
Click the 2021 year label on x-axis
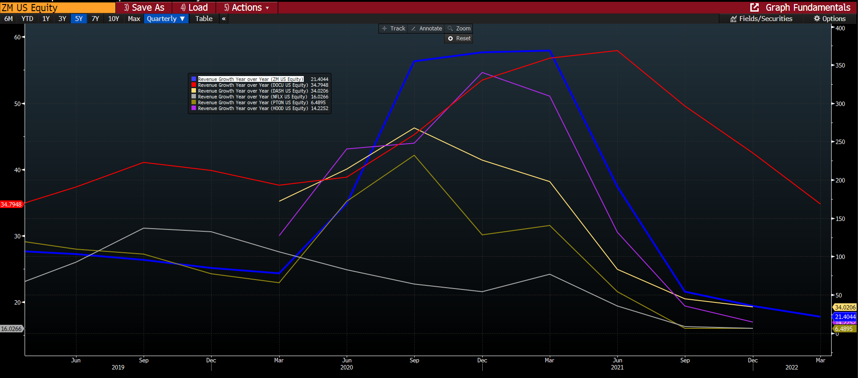point(617,367)
